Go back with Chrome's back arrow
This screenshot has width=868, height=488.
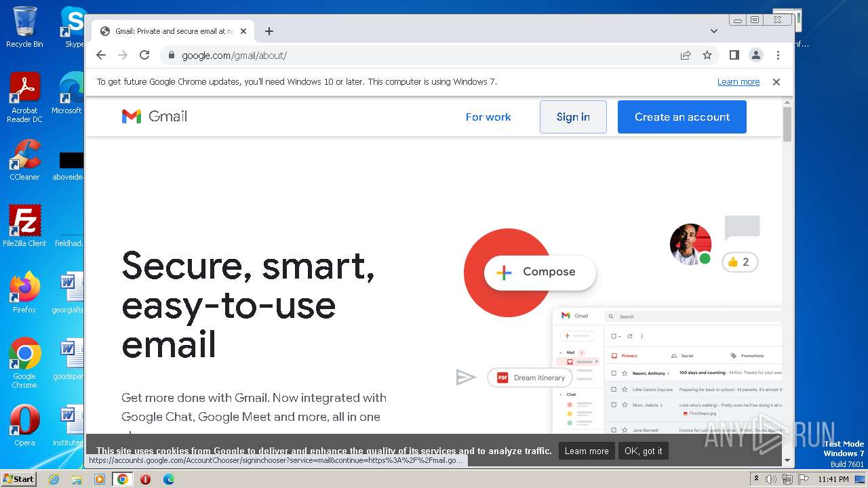click(x=101, y=55)
